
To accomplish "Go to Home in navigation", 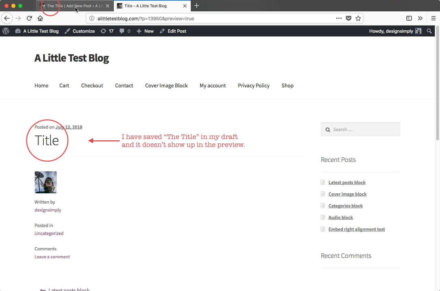I will point(41,85).
